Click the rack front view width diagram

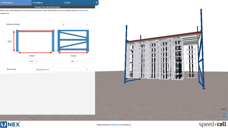pyautogui.click(x=35, y=42)
